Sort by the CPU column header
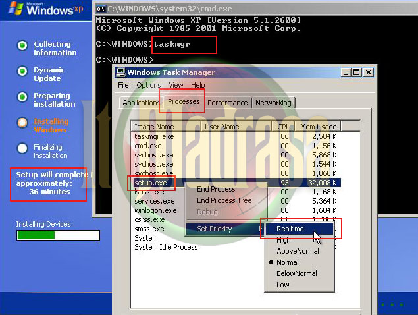Image resolution: width=418 pixels, height=315 pixels. (x=283, y=127)
